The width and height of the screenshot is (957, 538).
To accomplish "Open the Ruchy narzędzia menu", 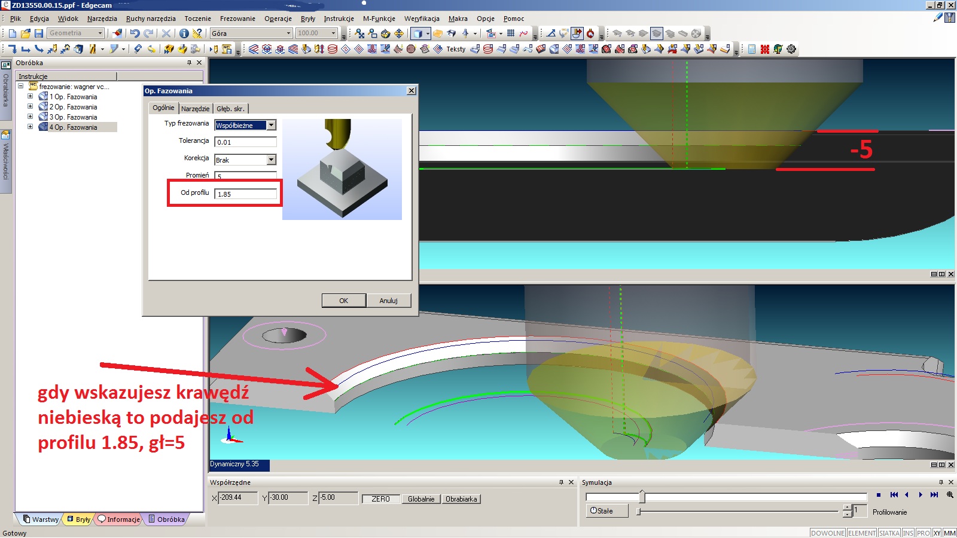I will (151, 19).
